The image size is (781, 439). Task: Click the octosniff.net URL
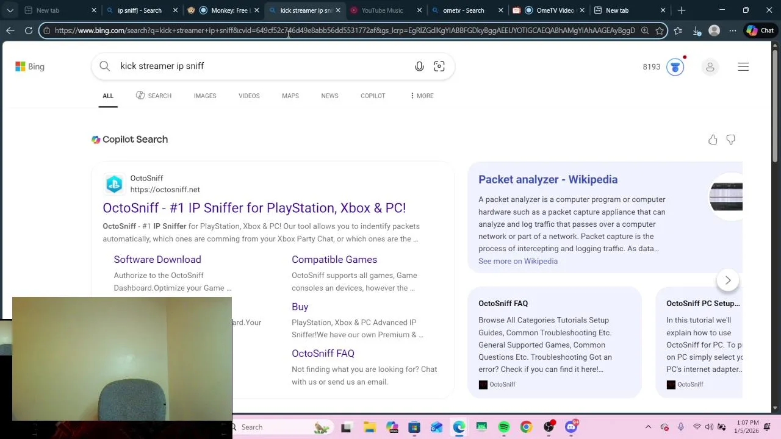pos(165,190)
